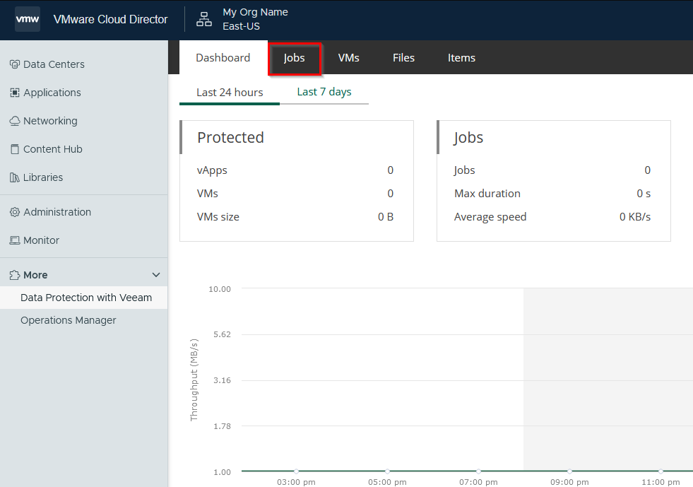
Task: Click the Protected card heading
Action: click(x=230, y=138)
